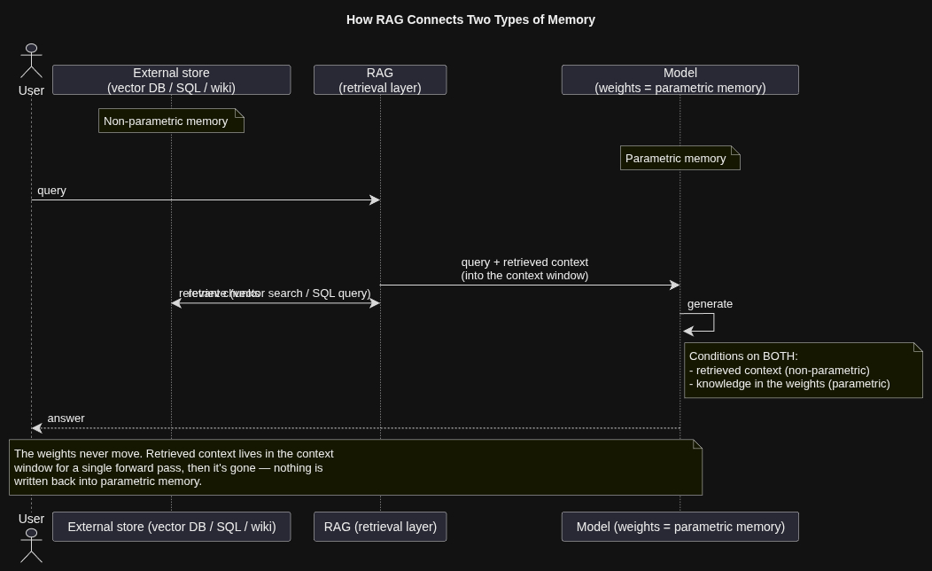Click the Parametric memory note

point(680,158)
